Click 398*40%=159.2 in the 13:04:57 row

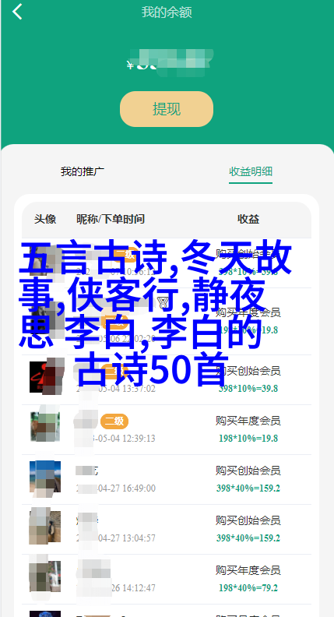pyautogui.click(x=248, y=538)
